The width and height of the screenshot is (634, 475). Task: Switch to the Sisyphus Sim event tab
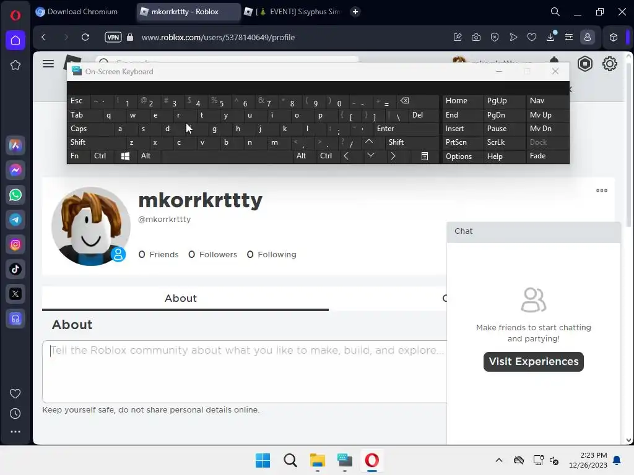(x=292, y=12)
